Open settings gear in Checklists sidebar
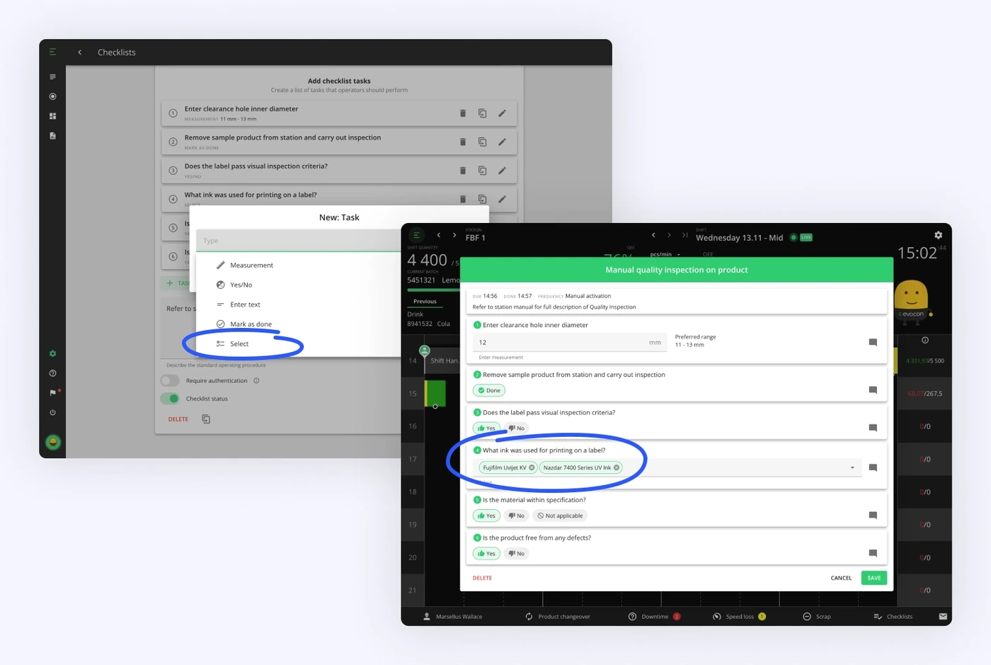 click(52, 353)
